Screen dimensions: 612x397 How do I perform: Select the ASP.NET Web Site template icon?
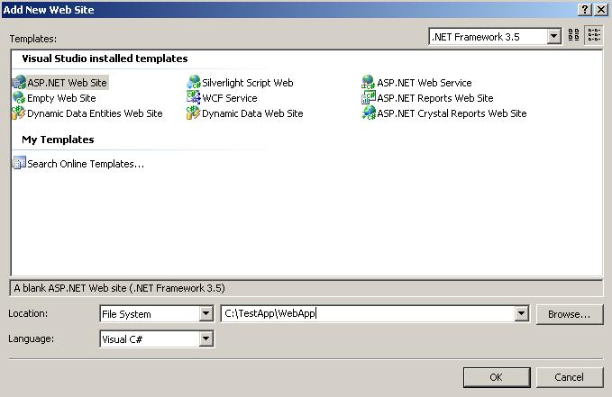pos(19,83)
